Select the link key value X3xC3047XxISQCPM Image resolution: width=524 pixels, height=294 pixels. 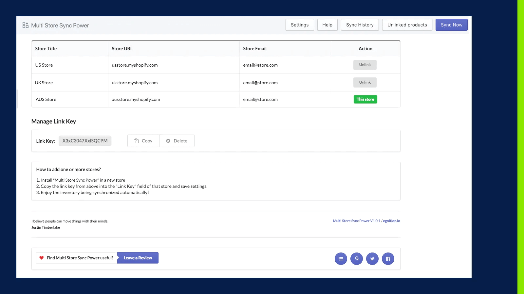[x=85, y=141]
